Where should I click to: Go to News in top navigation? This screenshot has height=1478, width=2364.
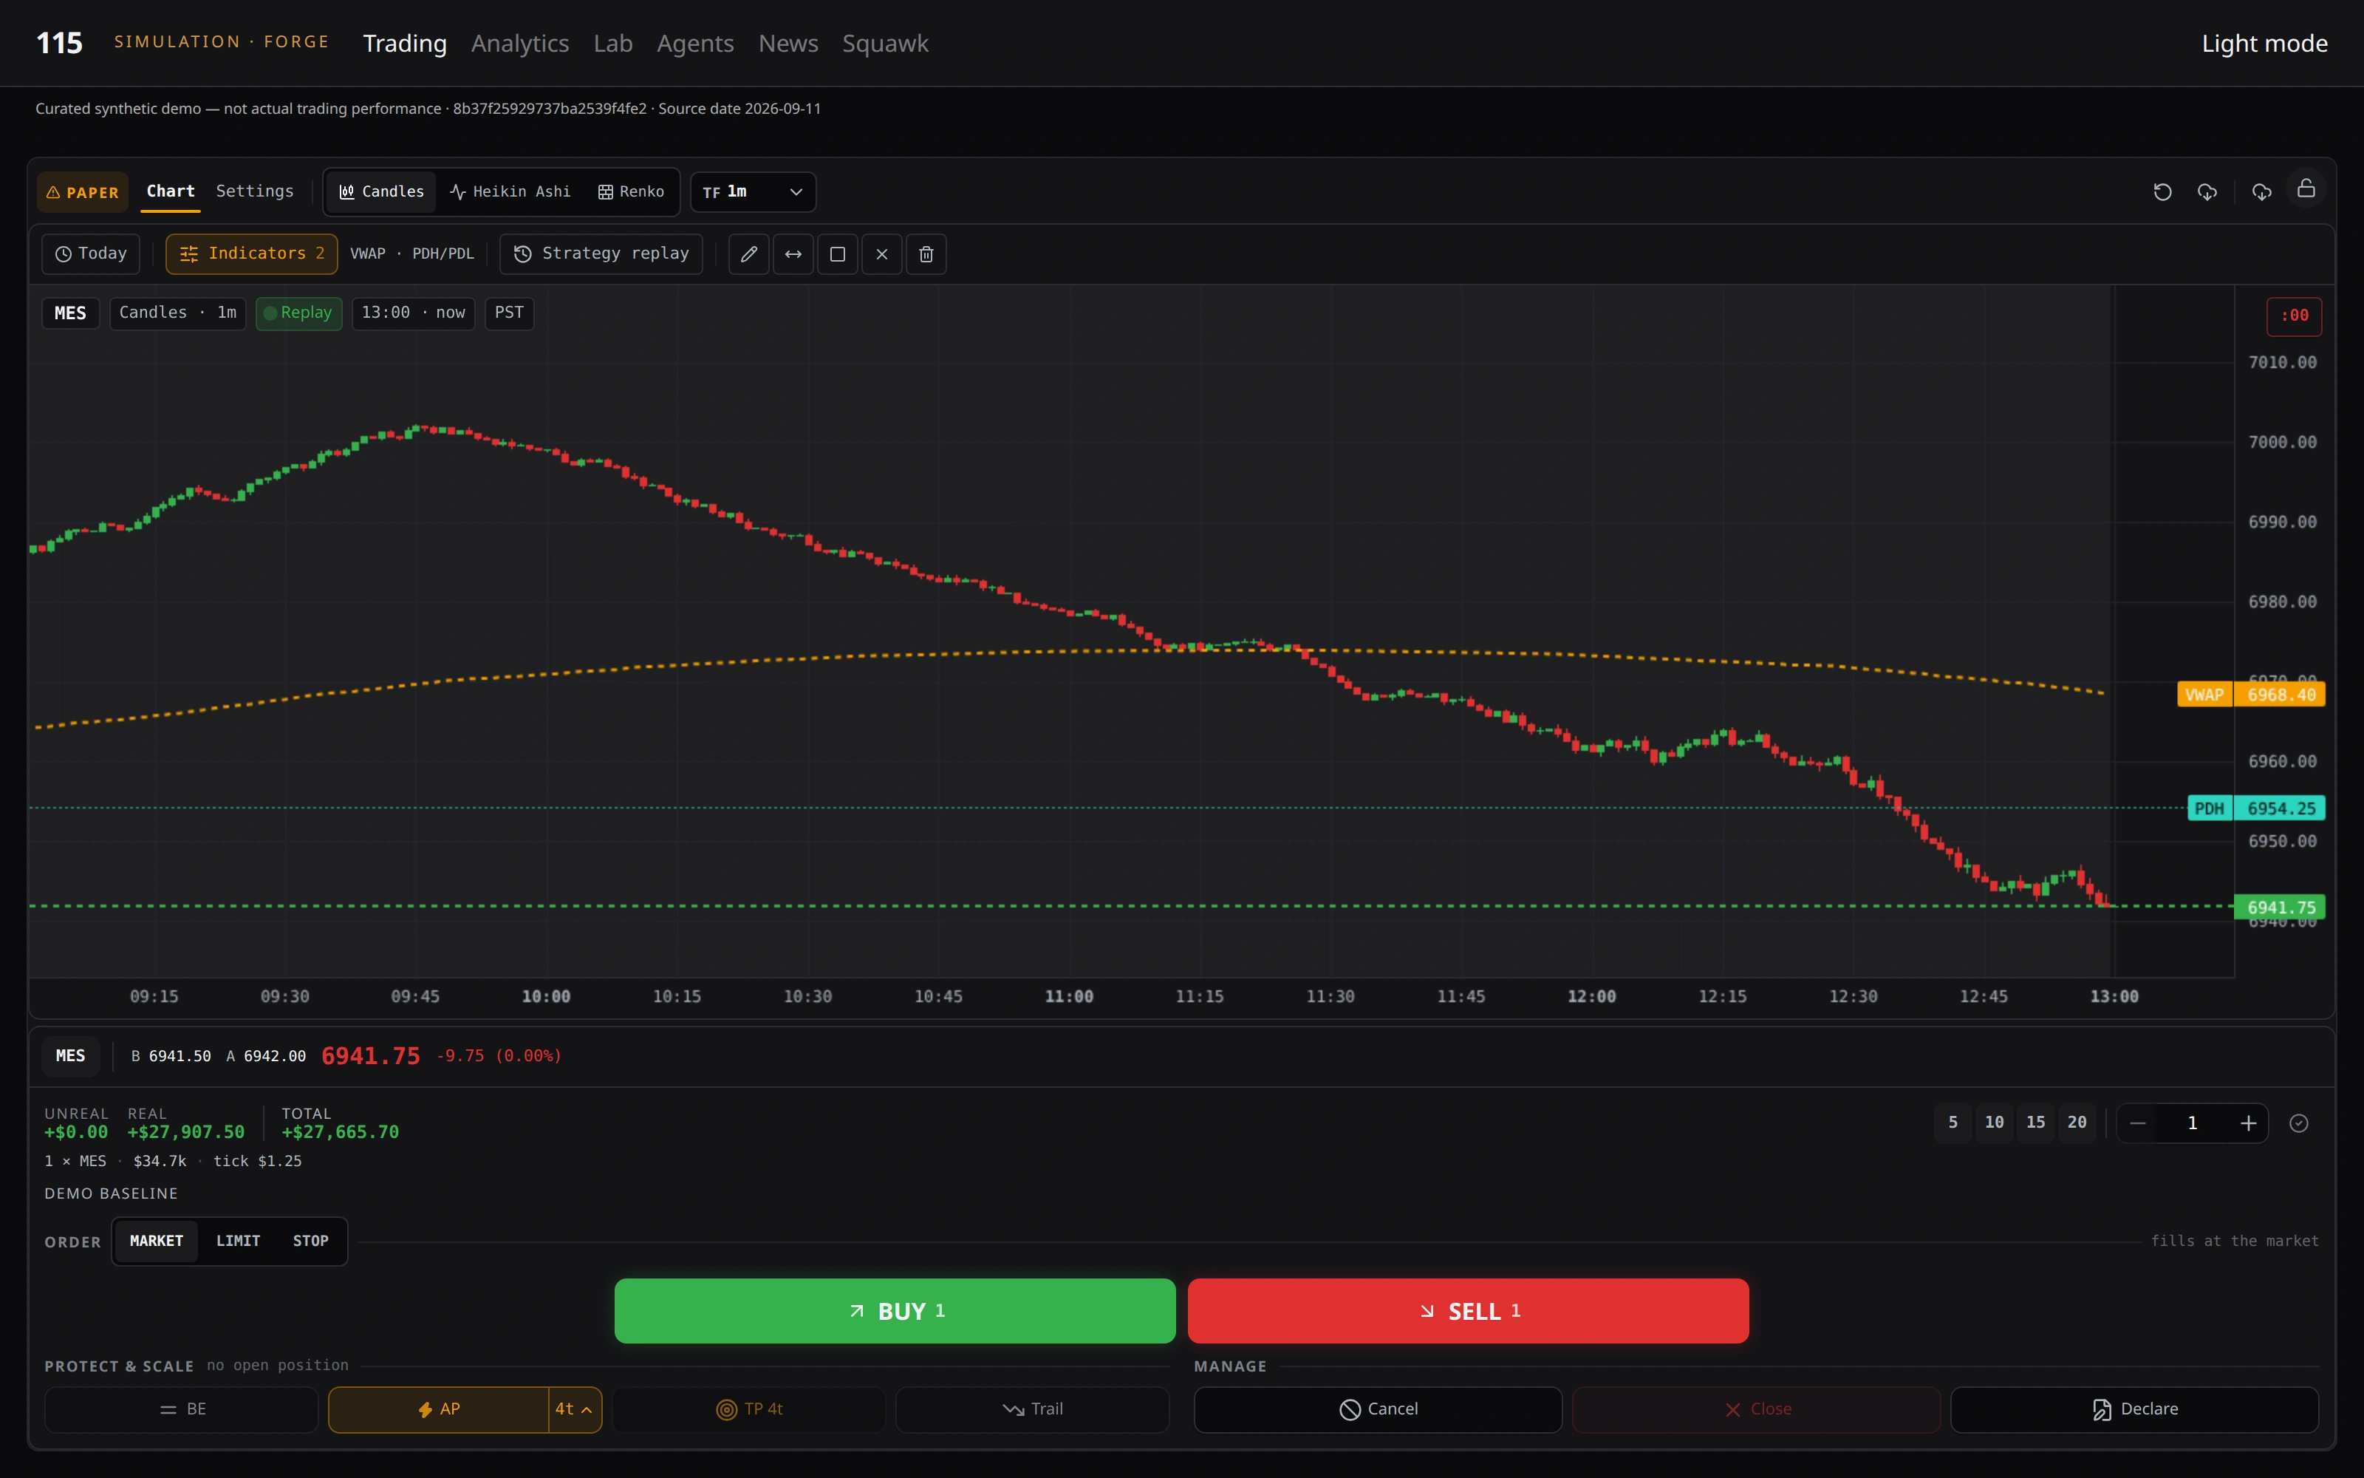788,43
